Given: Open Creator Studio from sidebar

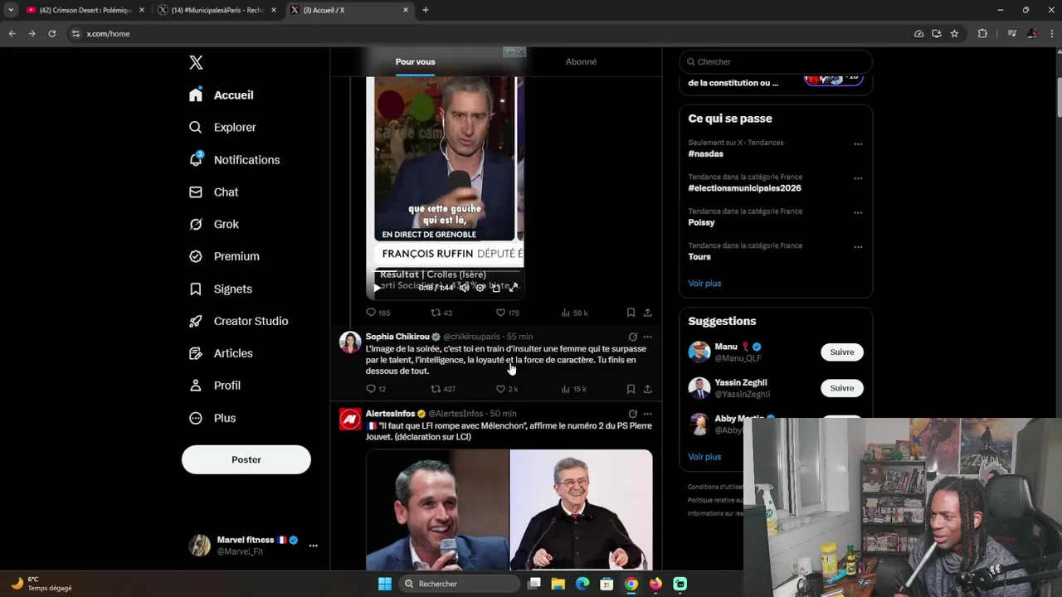Looking at the screenshot, I should [239, 321].
